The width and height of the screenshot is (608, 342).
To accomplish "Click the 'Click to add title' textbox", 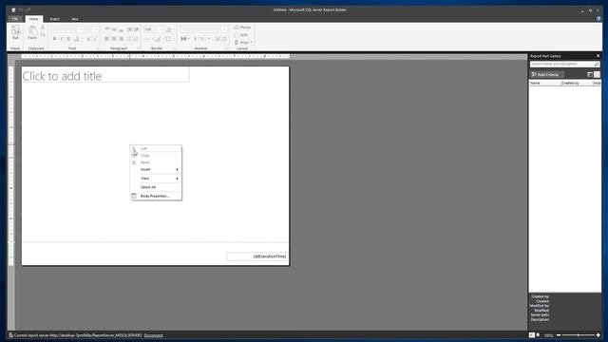I will [105, 76].
